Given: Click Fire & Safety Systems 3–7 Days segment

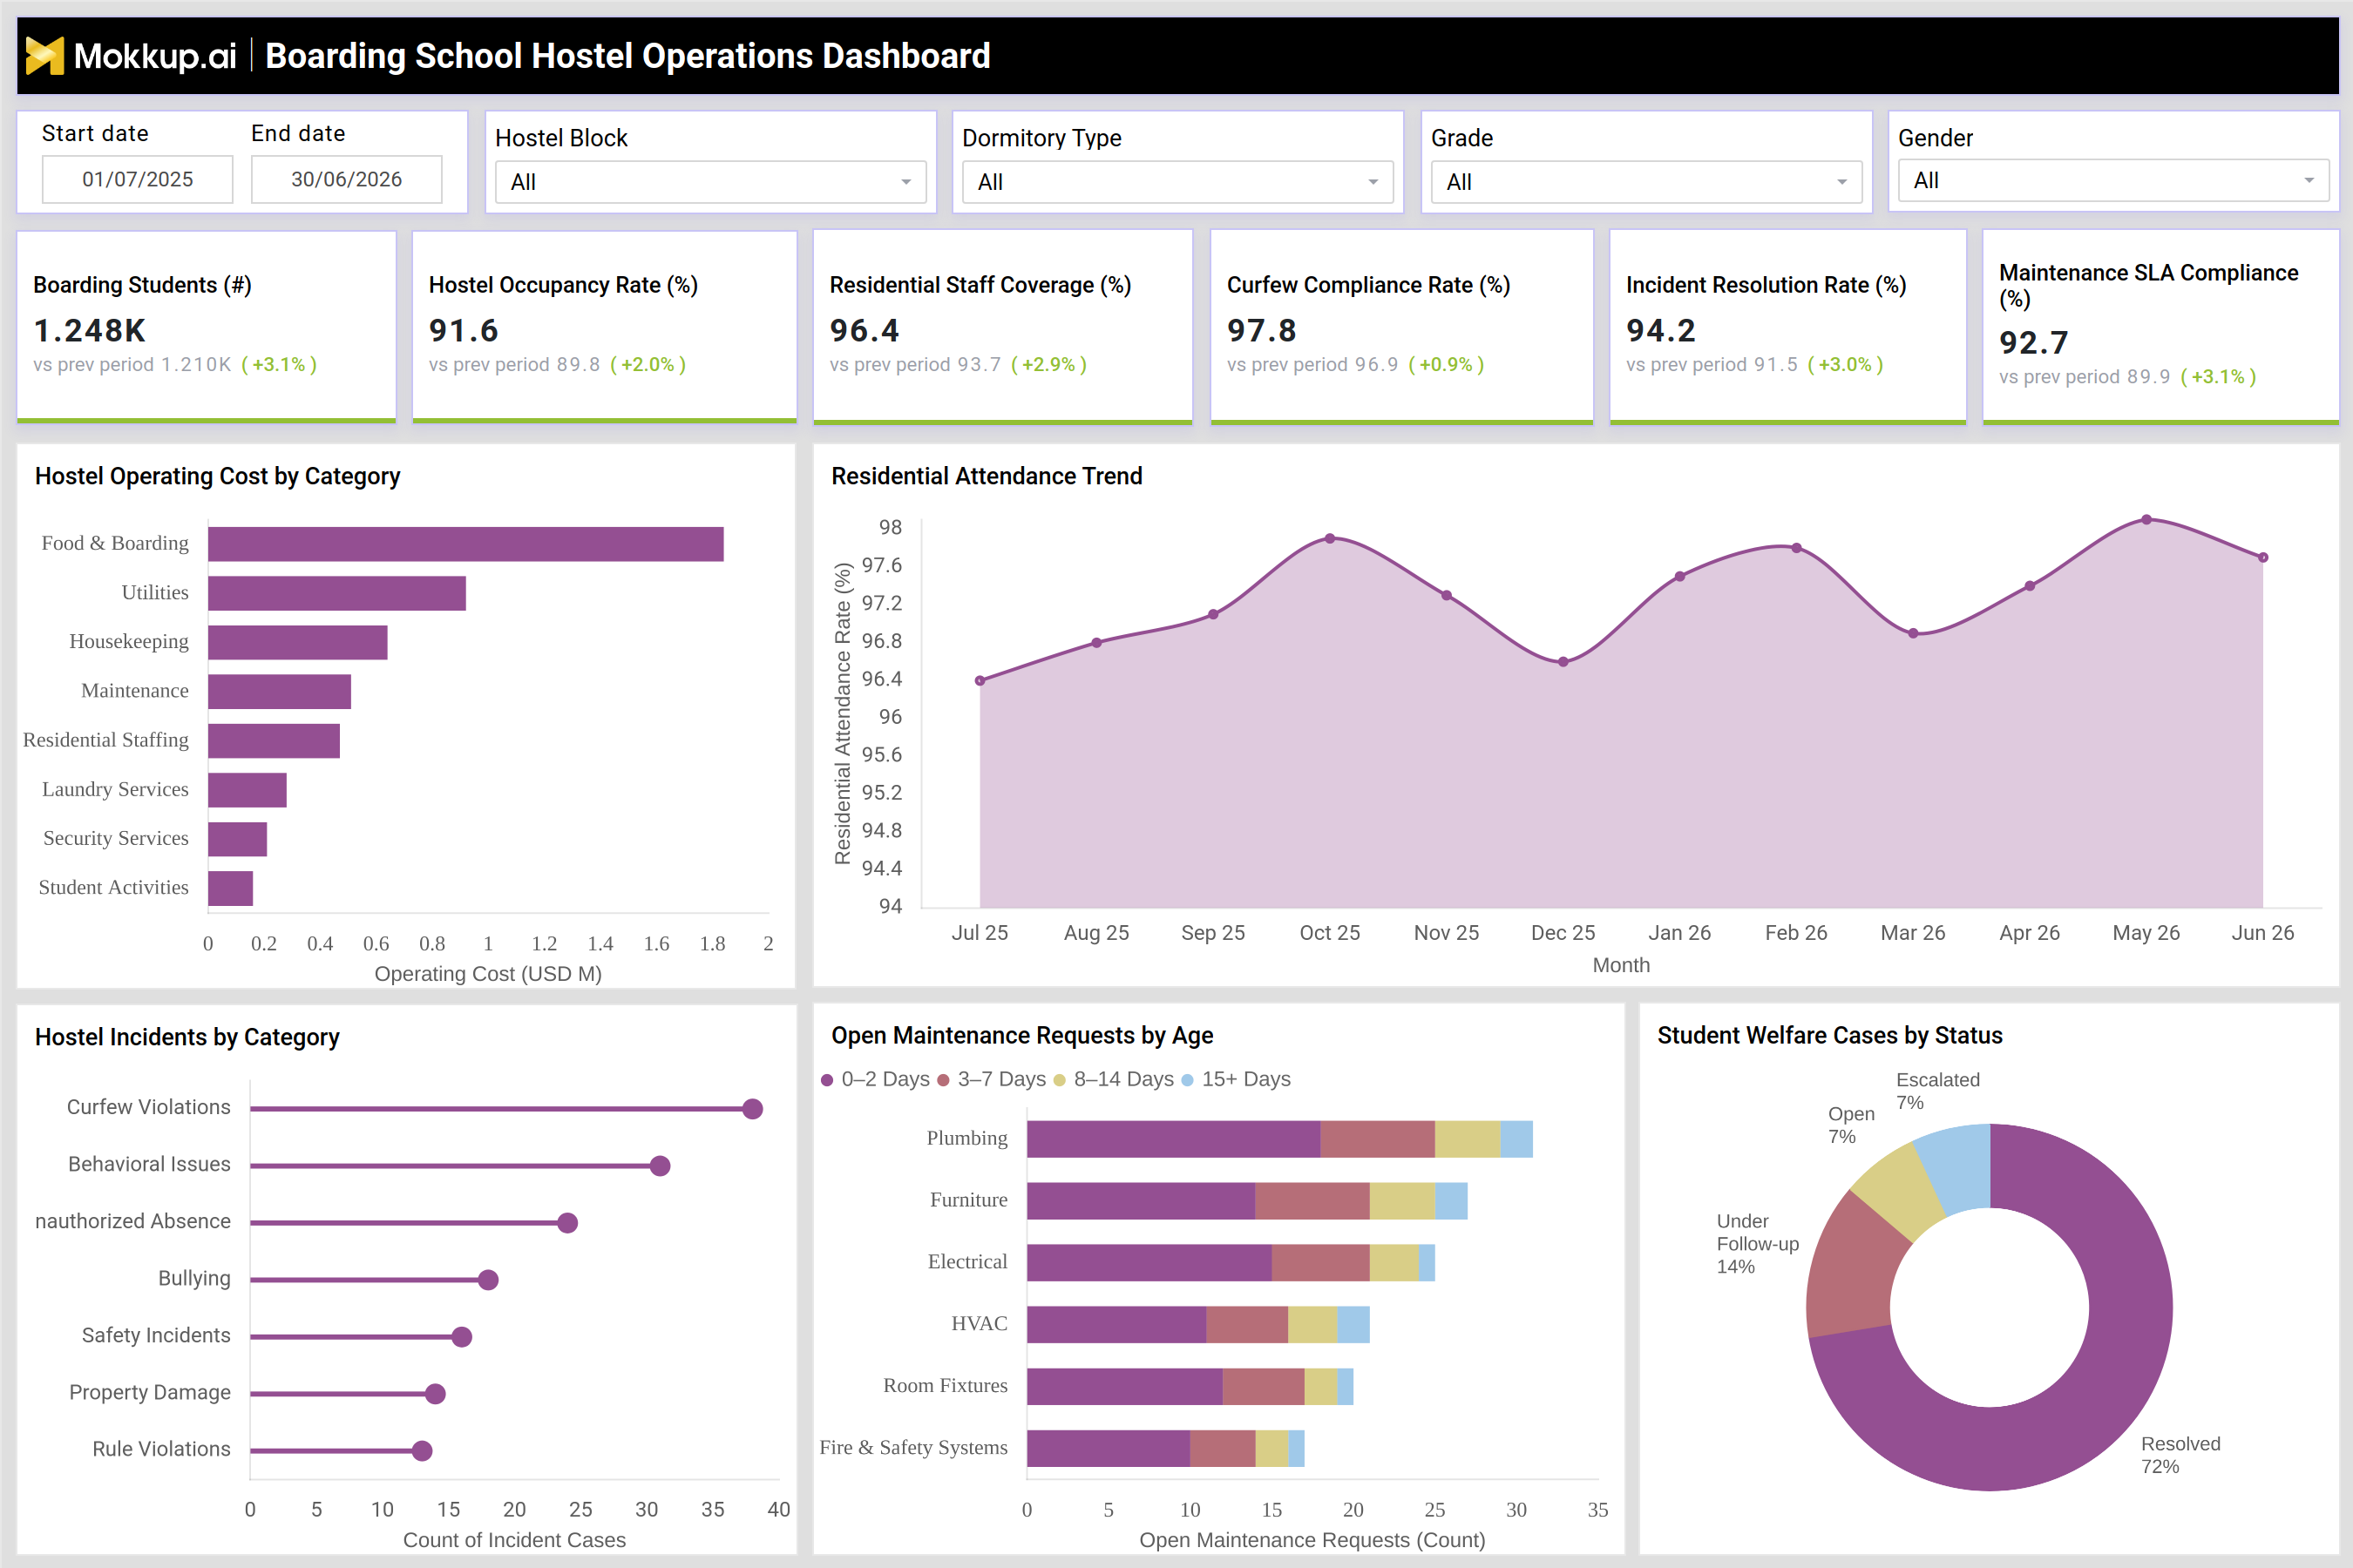Looking at the screenshot, I should click(1223, 1449).
